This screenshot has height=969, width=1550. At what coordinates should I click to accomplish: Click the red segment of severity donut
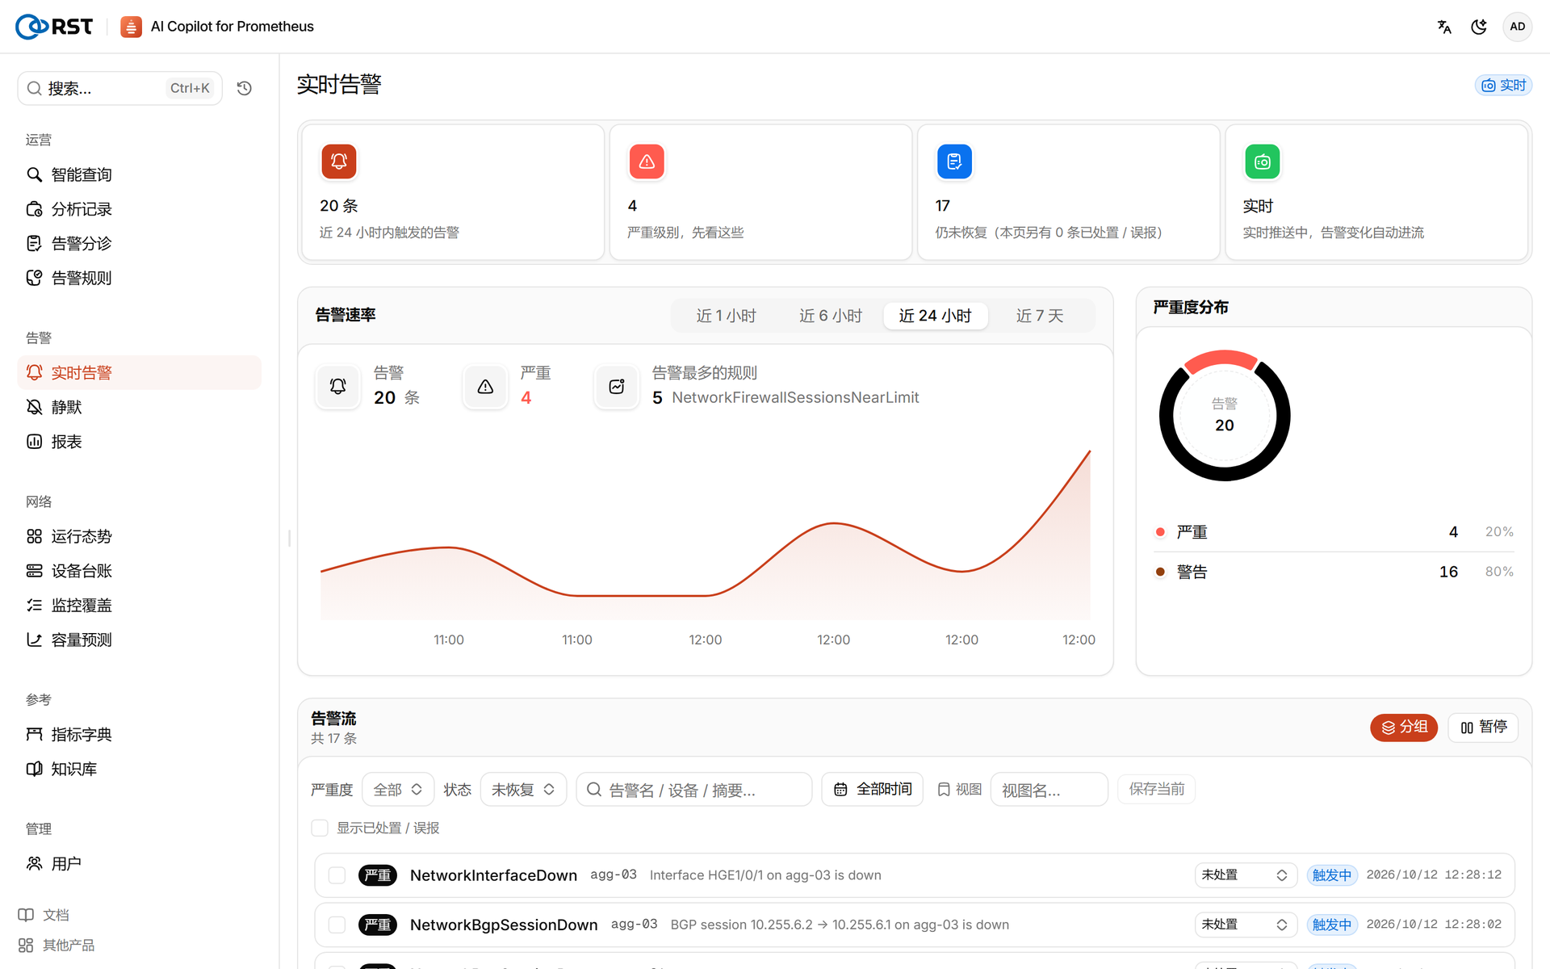(x=1221, y=359)
